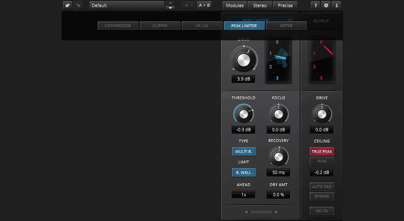Select previous preset with up arrow

pos(170,3)
